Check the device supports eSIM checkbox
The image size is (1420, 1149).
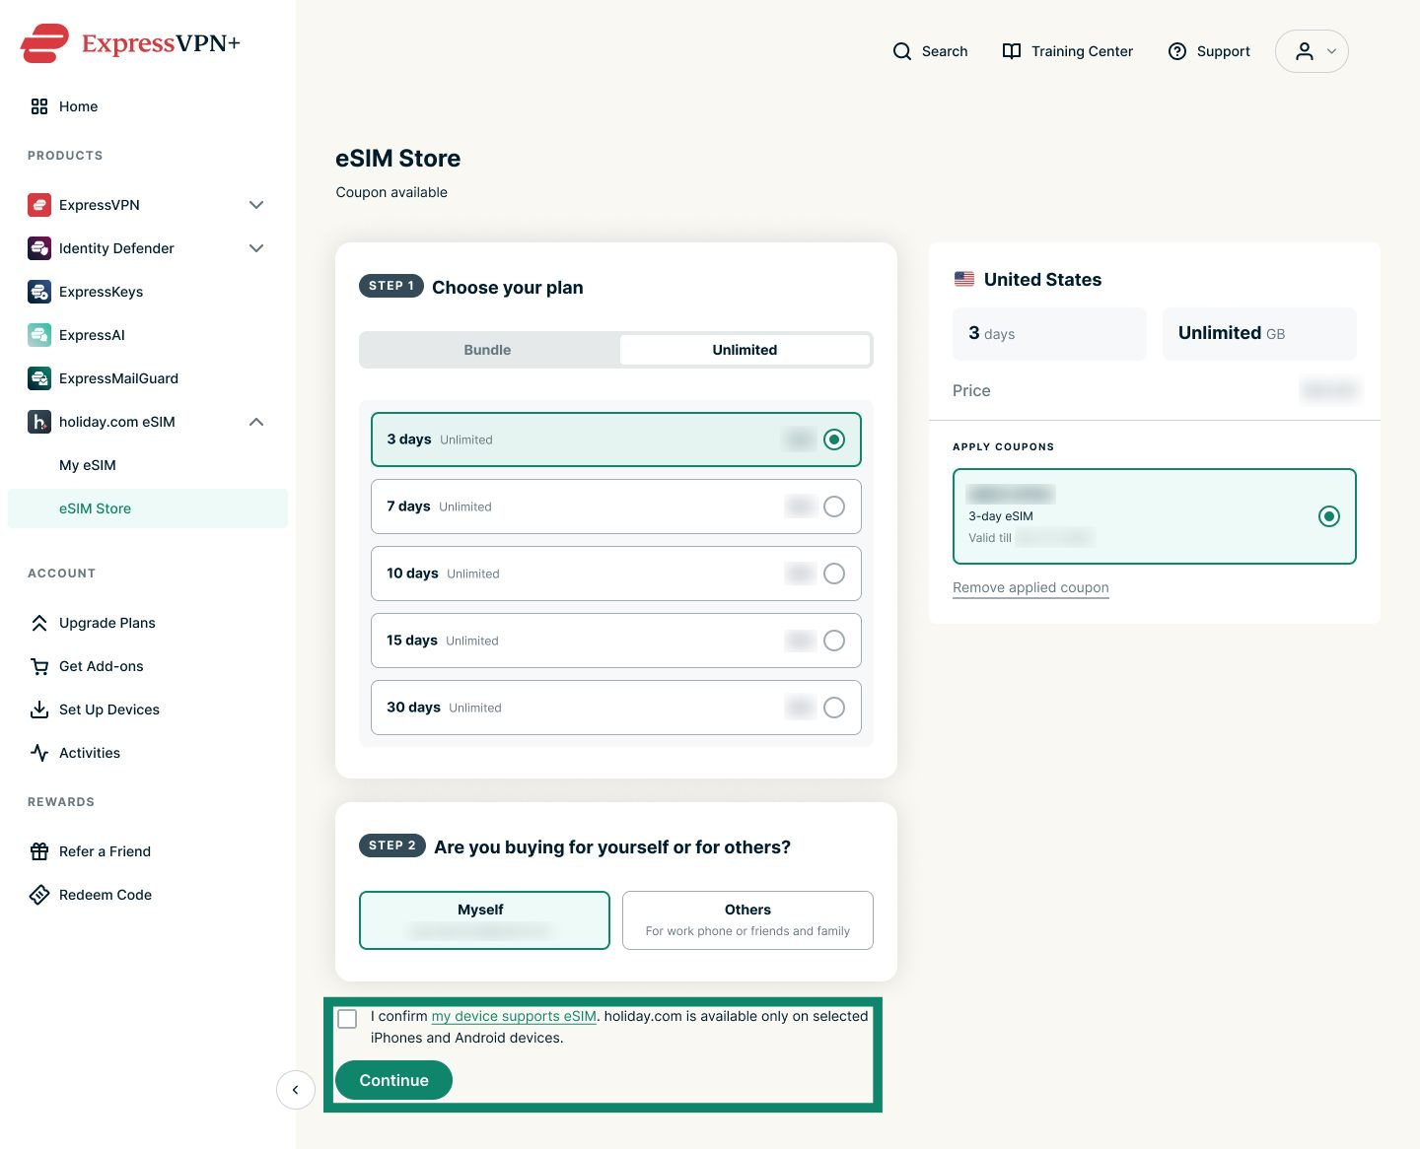tap(347, 1019)
